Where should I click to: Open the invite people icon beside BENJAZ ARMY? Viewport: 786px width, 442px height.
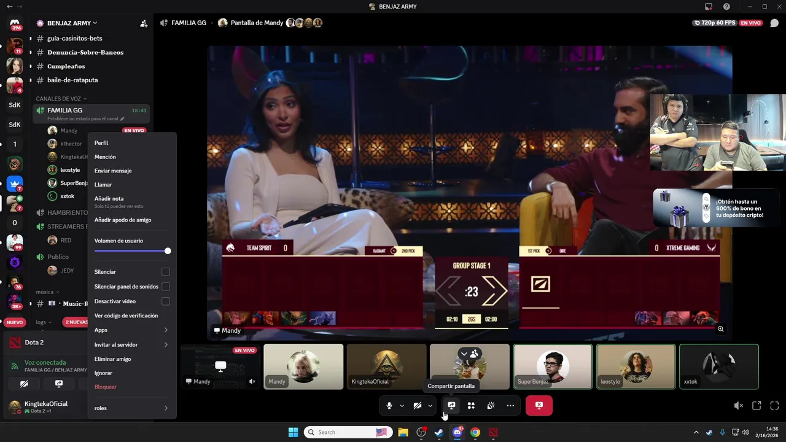click(144, 23)
